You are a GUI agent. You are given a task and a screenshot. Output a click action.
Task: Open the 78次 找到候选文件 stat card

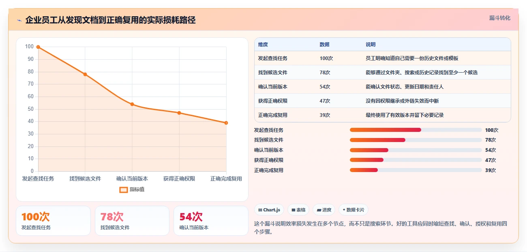132,221
